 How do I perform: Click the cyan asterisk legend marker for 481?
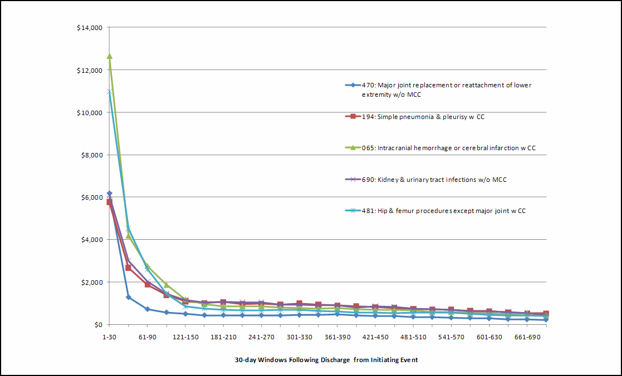(x=352, y=211)
